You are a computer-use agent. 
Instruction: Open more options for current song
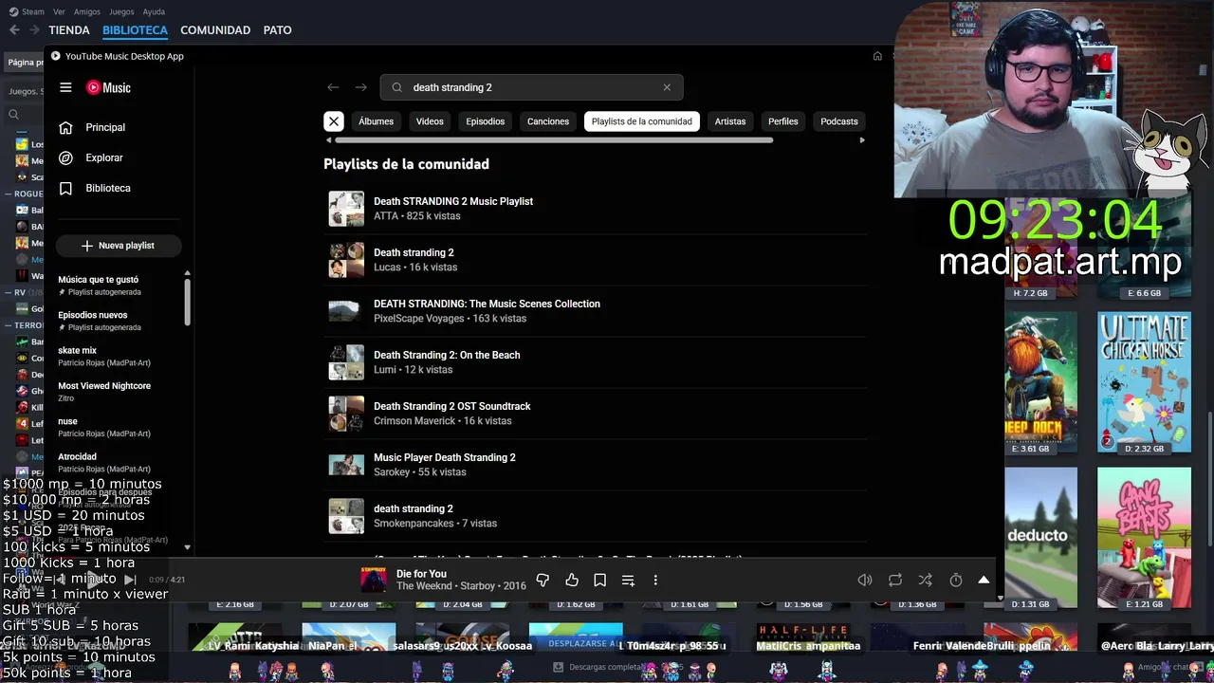(x=655, y=580)
